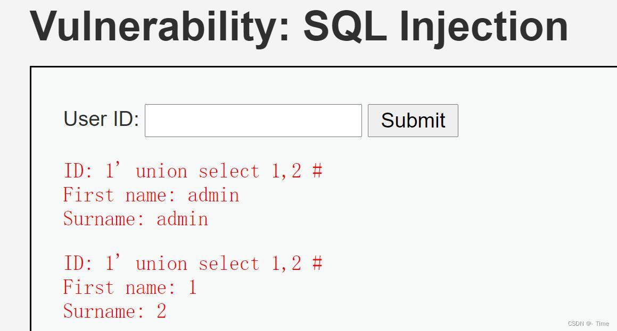Click the value "2" after Surname
This screenshot has width=617, height=331.
pos(161,311)
